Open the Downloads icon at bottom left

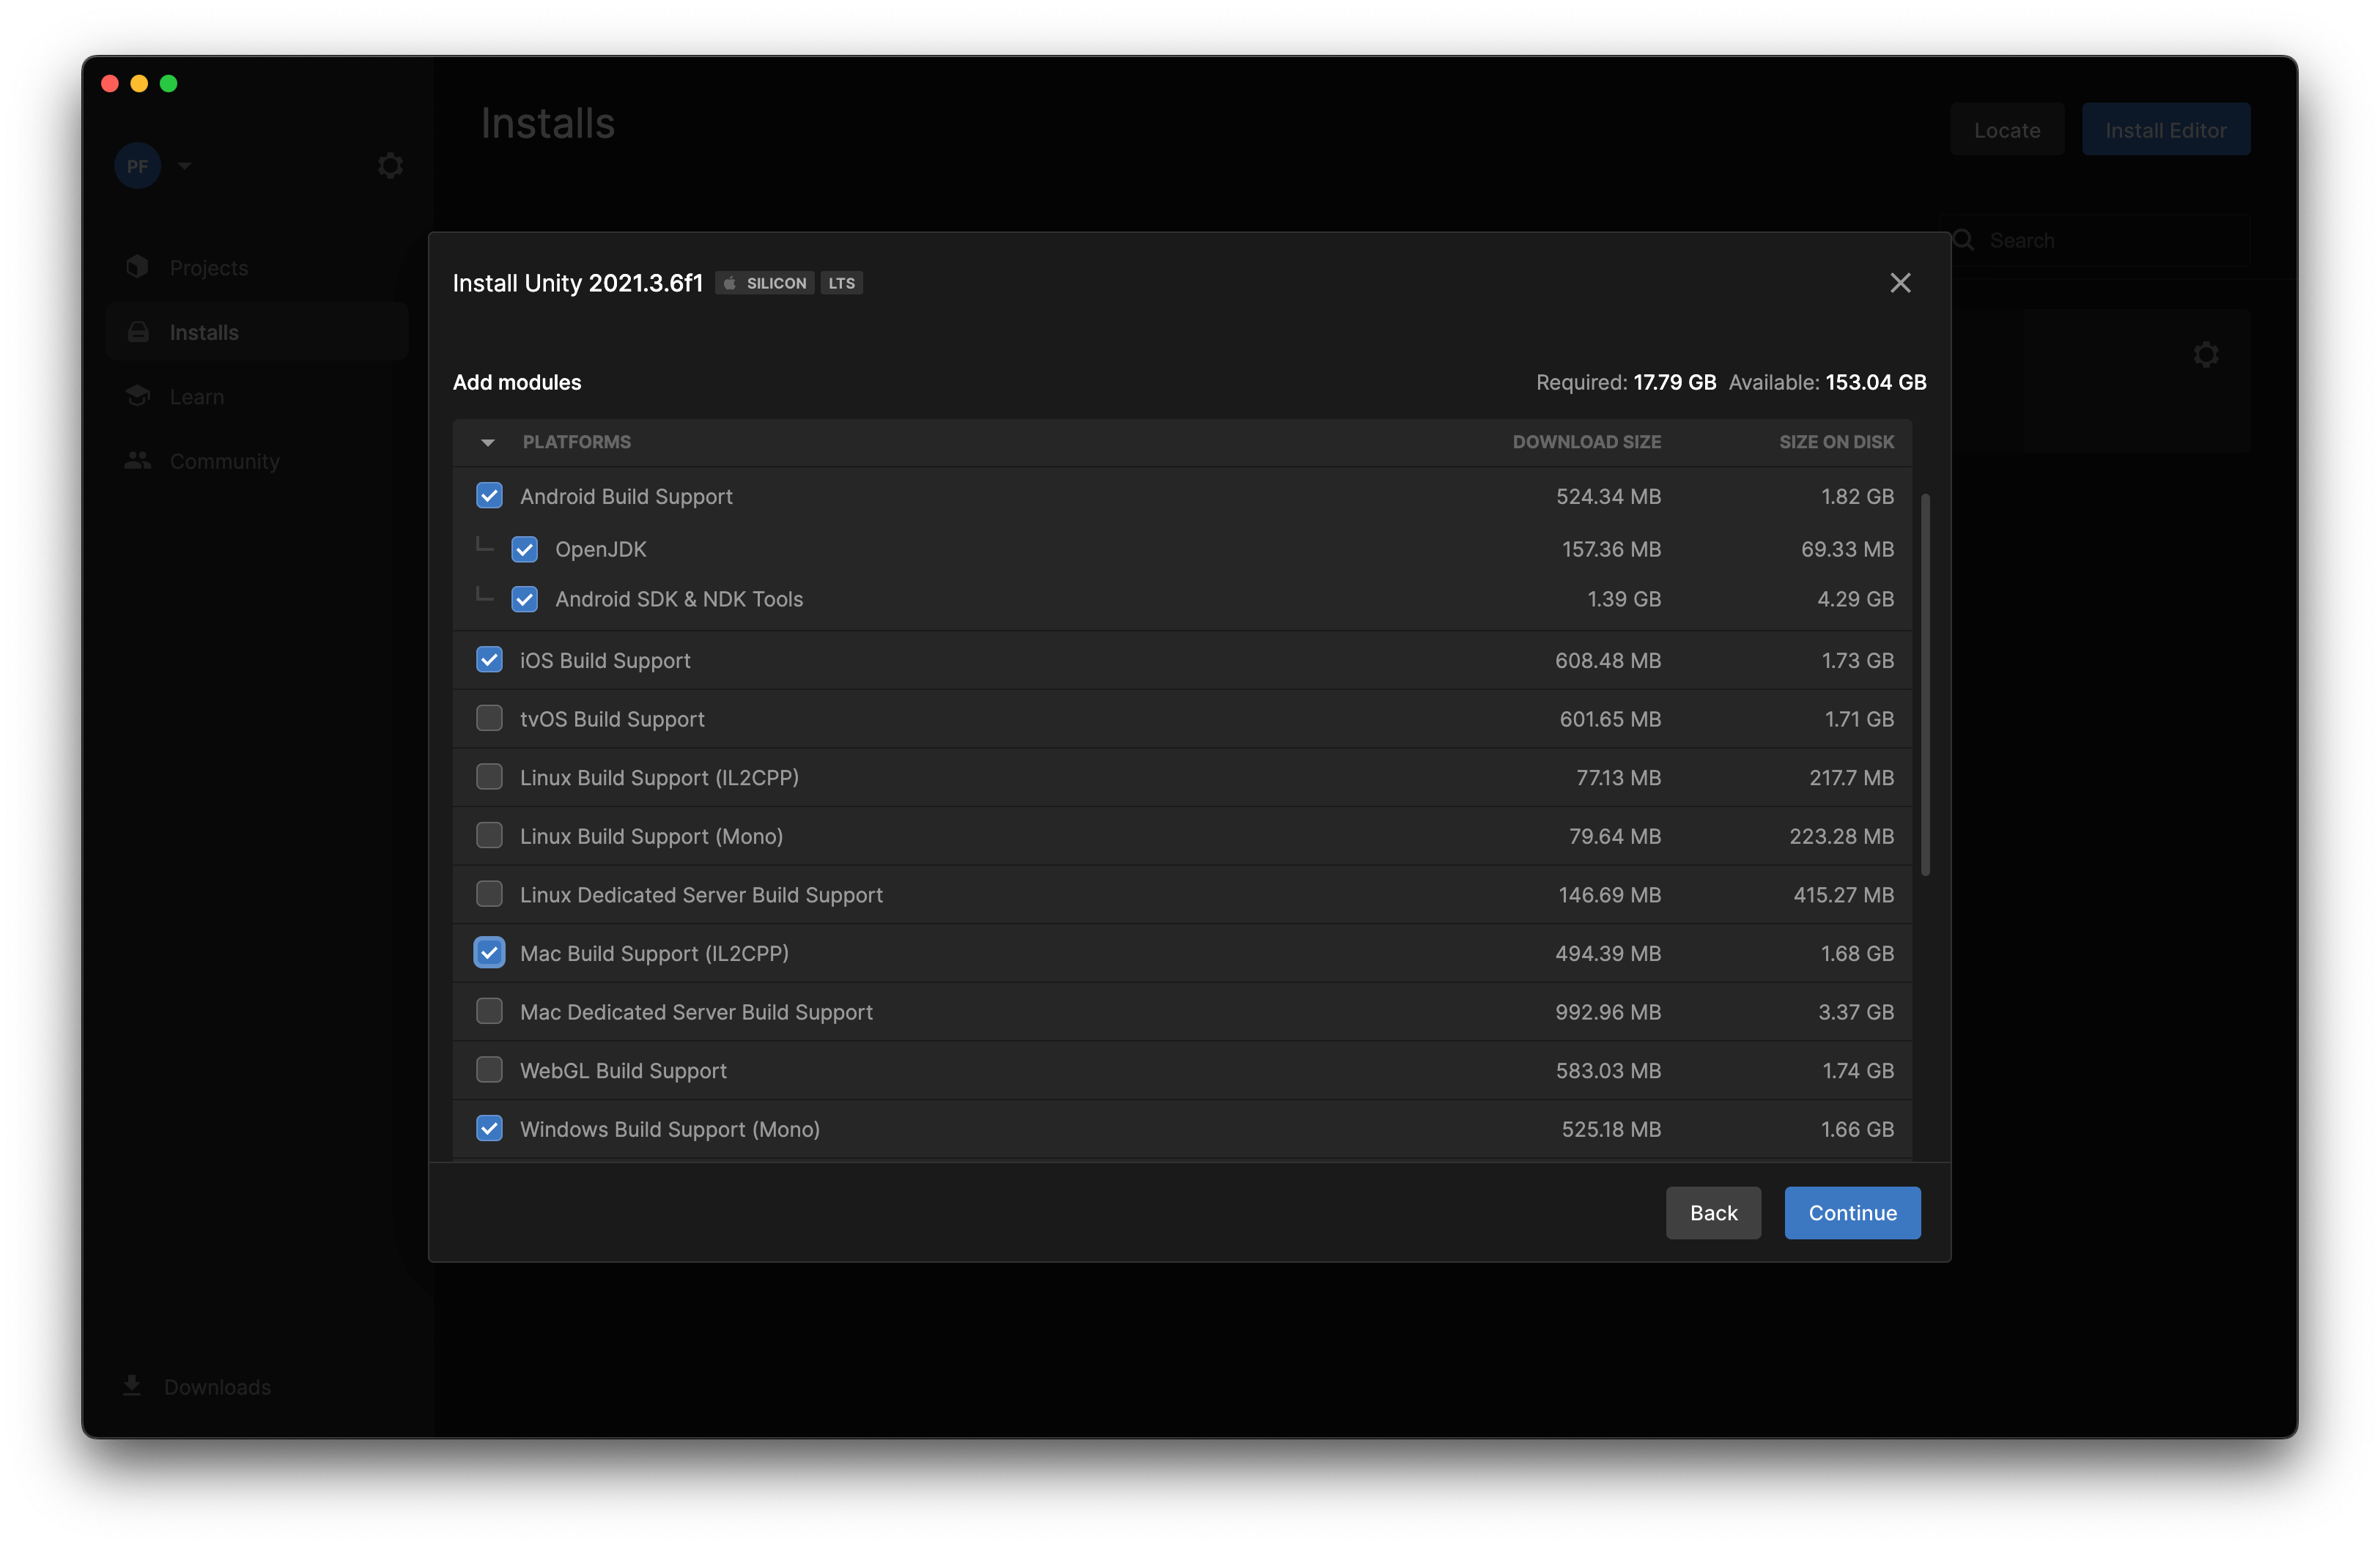coord(133,1386)
